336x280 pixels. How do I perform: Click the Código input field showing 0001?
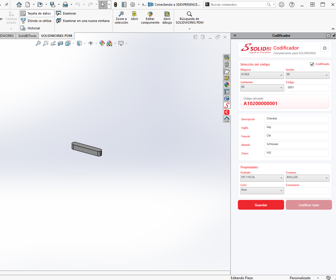click(307, 88)
